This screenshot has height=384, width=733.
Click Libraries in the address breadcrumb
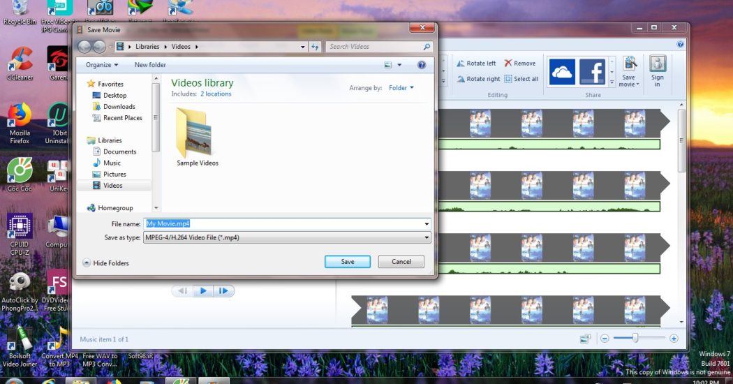[x=147, y=47]
